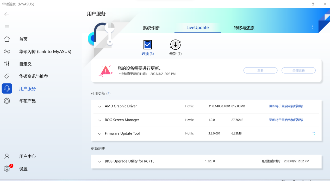Switch to the 转移与还原 tab

244,28
